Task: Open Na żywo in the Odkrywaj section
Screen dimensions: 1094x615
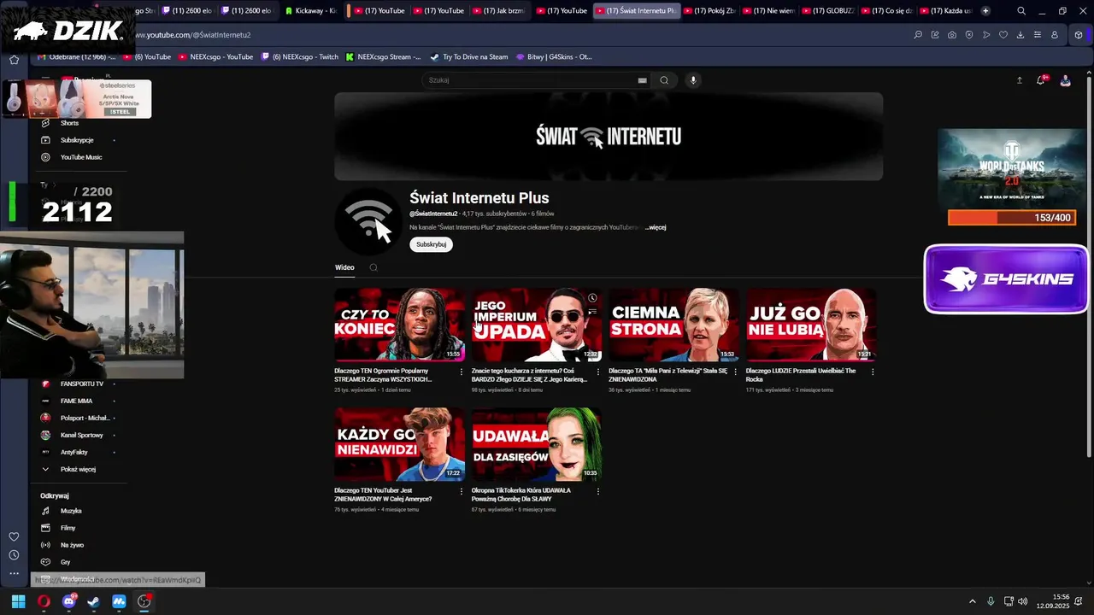Action: tap(72, 545)
